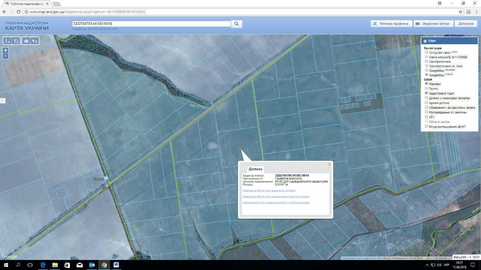Screen dimensions: 481x270
Task: Select the area measurement tool
Action: (16, 41)
